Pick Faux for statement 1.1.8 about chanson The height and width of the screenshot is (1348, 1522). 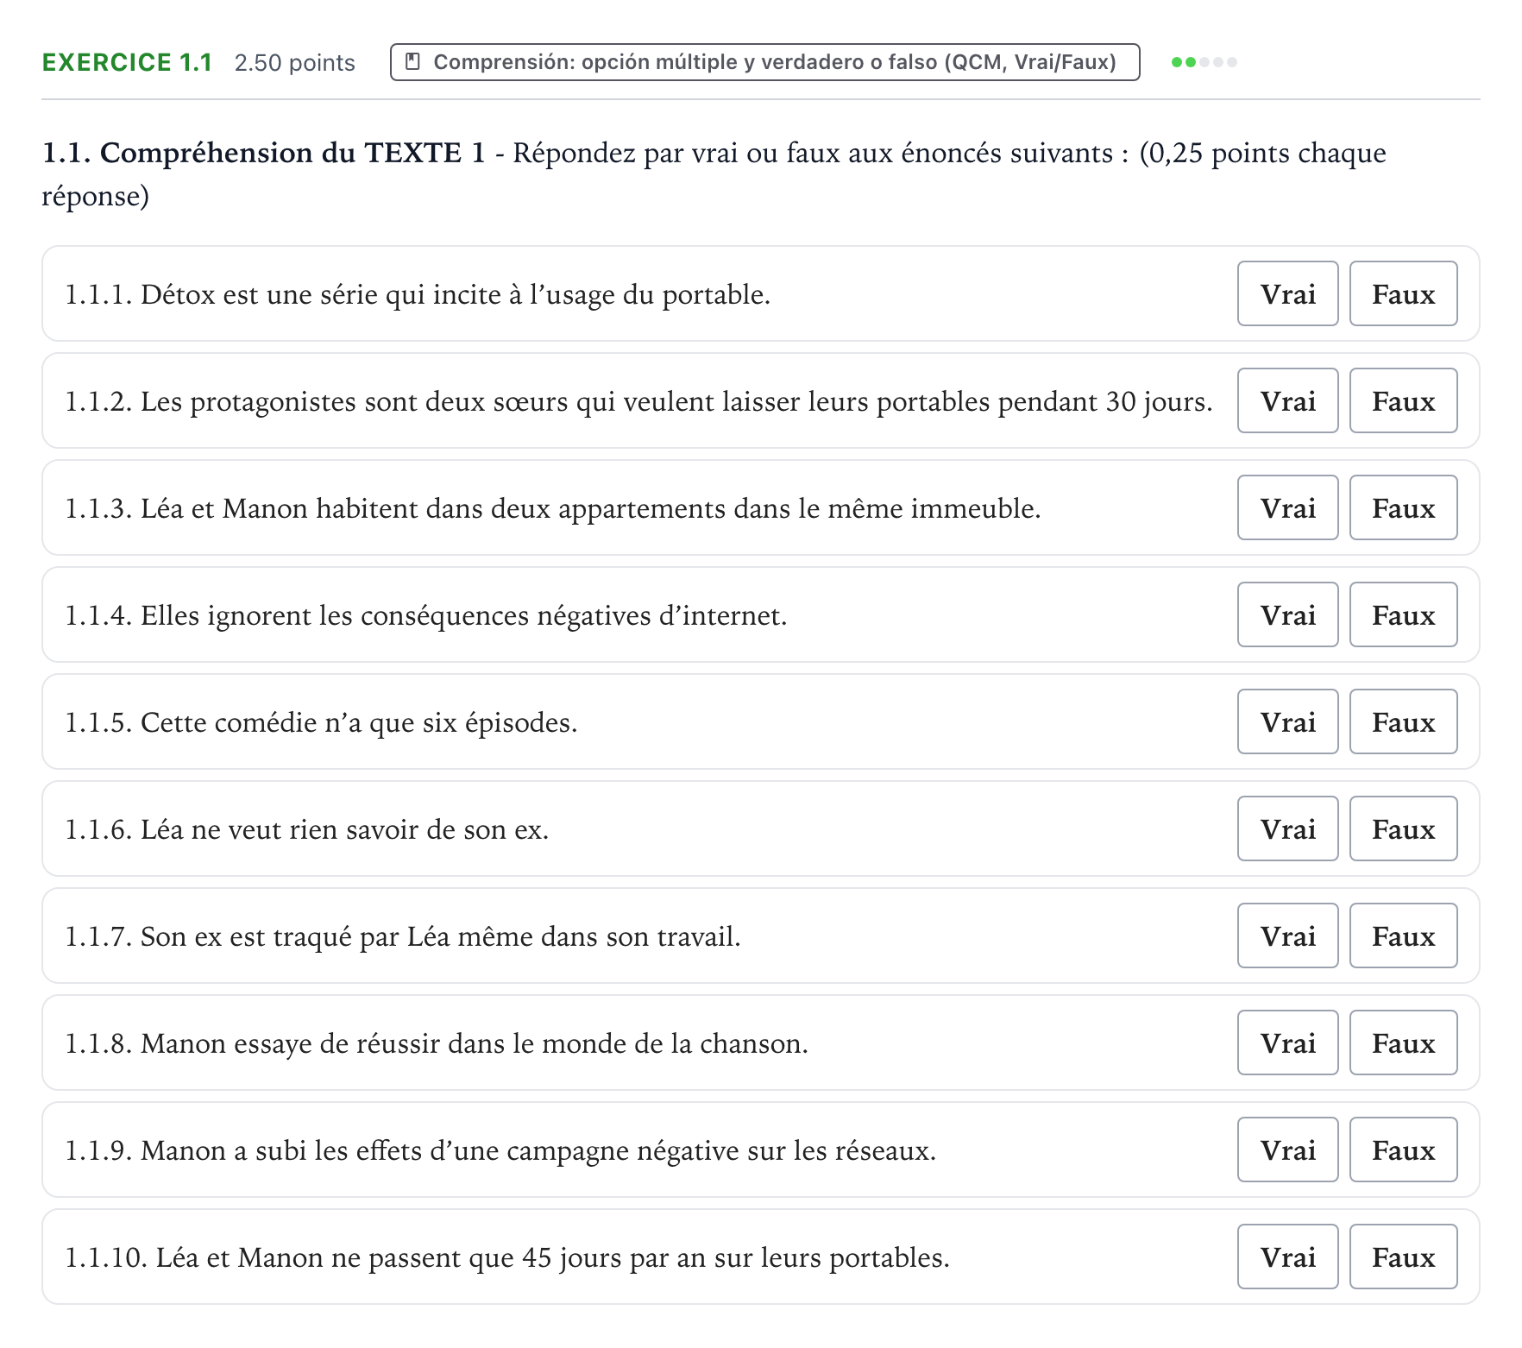[1403, 1042]
